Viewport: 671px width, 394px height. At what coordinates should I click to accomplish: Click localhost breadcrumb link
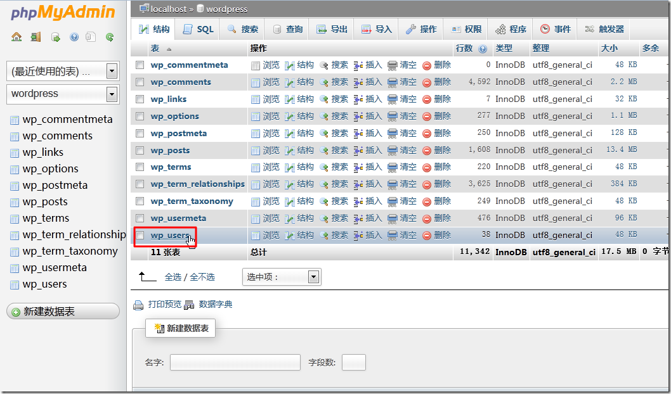click(x=169, y=9)
